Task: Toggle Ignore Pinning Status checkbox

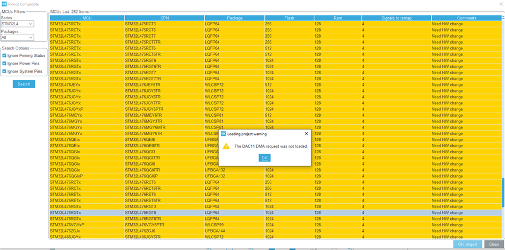Action: point(4,56)
